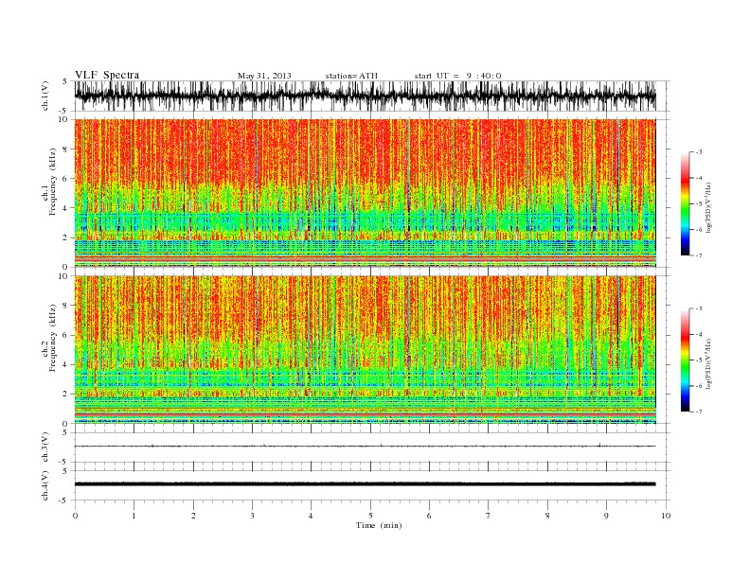Click the ch.2 colorbar "log(PSD)(V²/Hz)" label

[708, 362]
